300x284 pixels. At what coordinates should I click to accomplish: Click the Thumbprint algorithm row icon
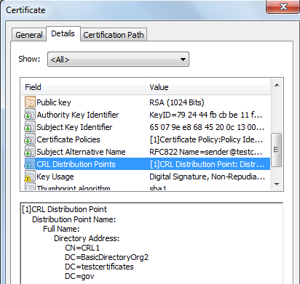pyautogui.click(x=30, y=187)
